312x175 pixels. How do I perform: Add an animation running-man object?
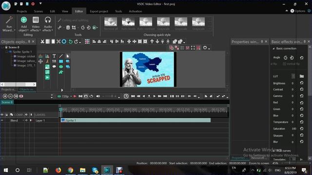click(x=47, y=61)
